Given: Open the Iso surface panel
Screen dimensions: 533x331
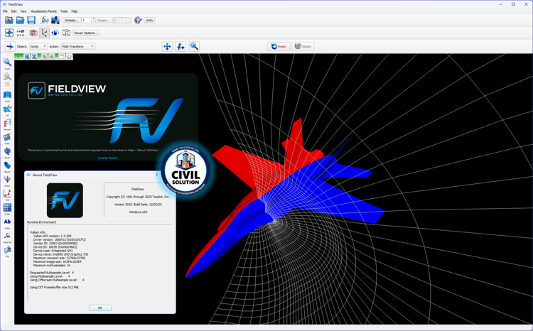Looking at the screenshot, I should pyautogui.click(x=7, y=110).
